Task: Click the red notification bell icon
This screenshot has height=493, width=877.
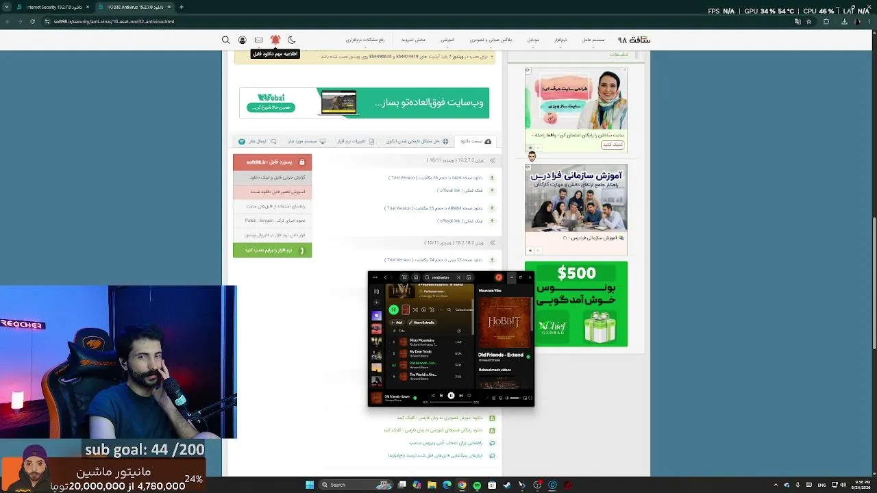Action: [x=275, y=40]
